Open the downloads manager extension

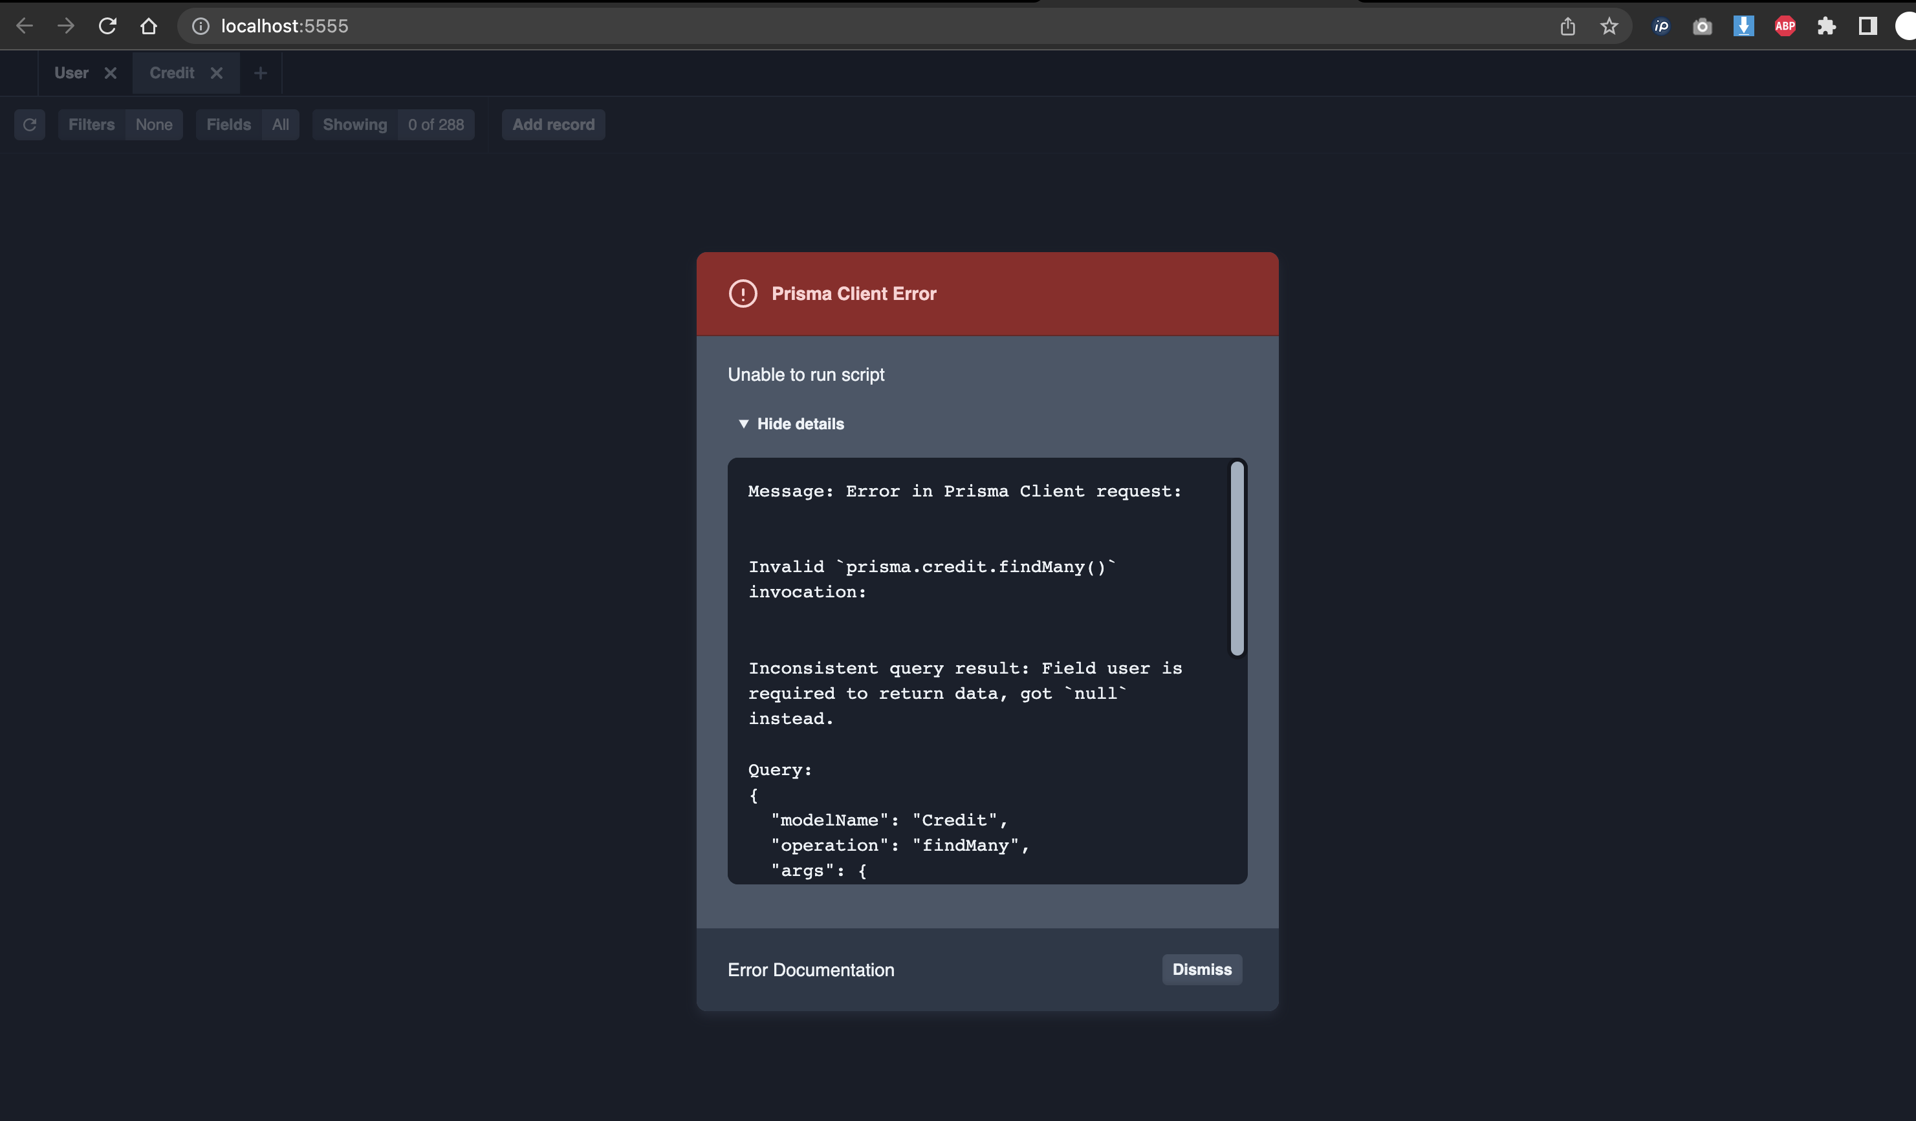[x=1744, y=25]
